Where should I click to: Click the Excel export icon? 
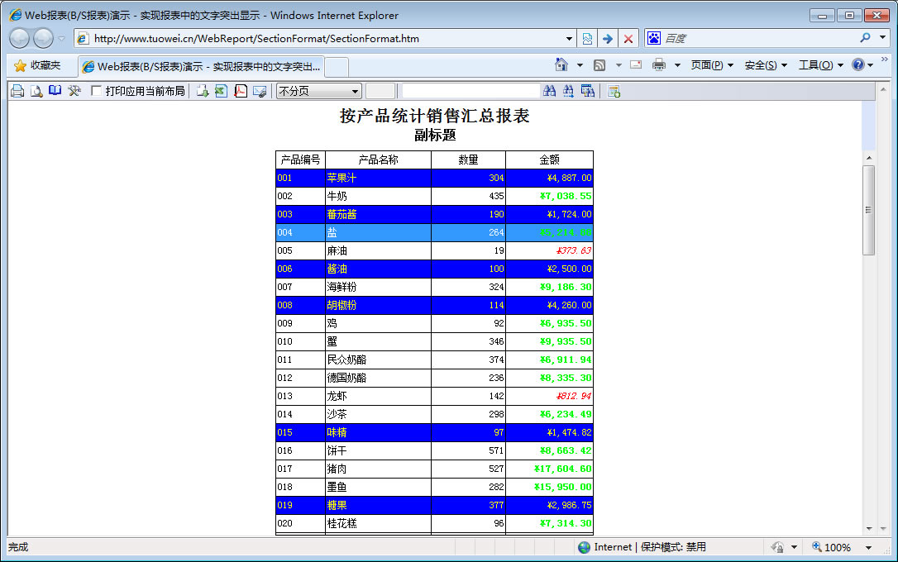[221, 91]
